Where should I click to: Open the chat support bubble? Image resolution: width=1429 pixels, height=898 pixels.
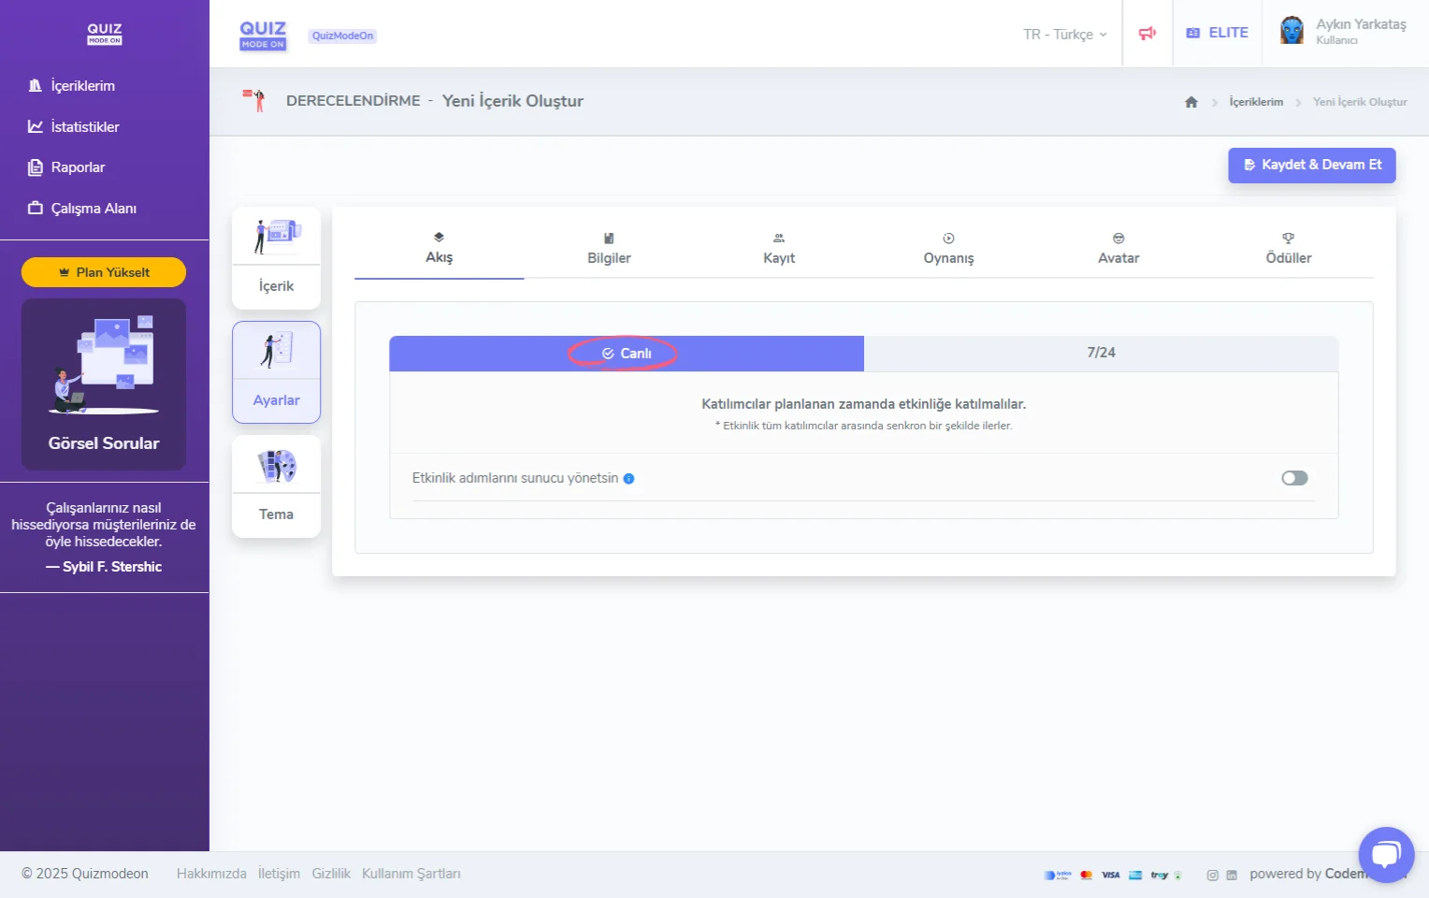(1386, 854)
